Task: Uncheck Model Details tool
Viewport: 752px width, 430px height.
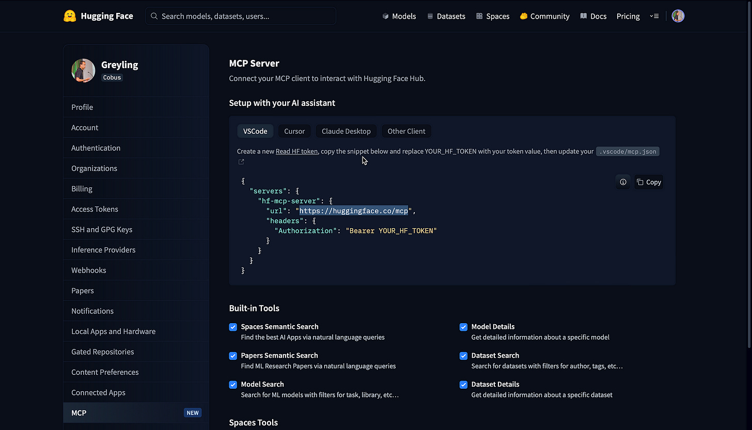Action: 463,327
